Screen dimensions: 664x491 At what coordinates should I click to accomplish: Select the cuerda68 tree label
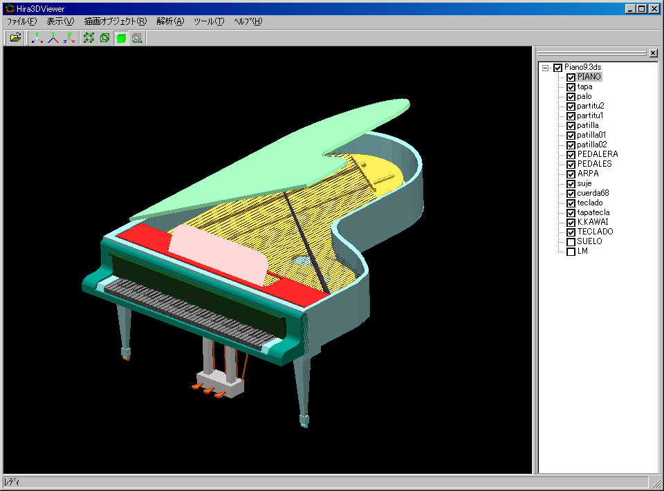coord(593,193)
